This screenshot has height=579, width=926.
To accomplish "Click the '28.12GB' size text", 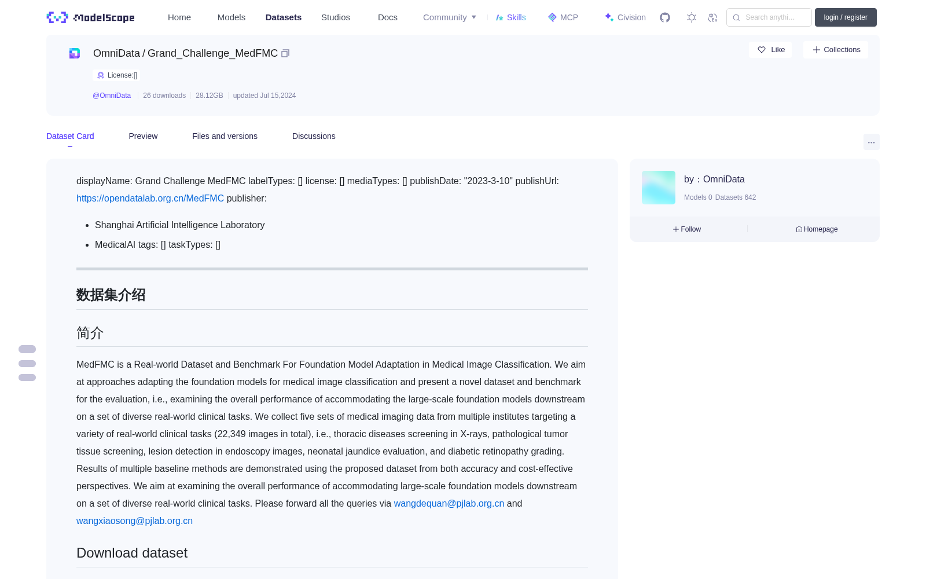I will (x=210, y=96).
